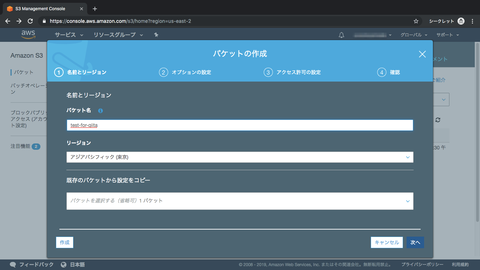The height and width of the screenshot is (270, 480).
Task: Click the S3 Management Console tab favicon
Action: coord(9,9)
